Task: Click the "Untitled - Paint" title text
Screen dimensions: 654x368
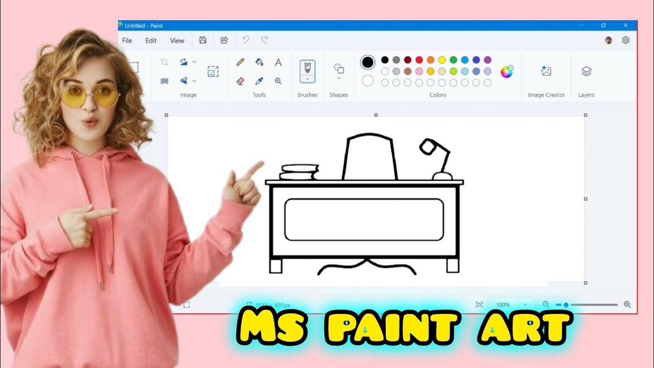Action: coord(144,26)
